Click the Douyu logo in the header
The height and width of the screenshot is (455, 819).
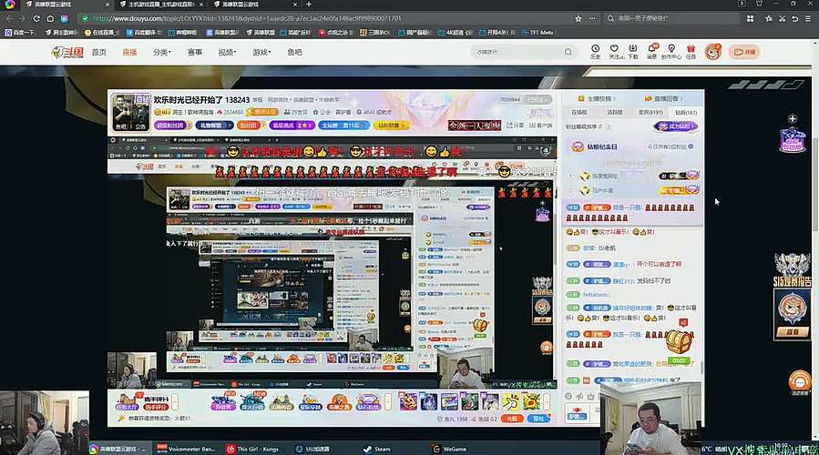[x=67, y=53]
